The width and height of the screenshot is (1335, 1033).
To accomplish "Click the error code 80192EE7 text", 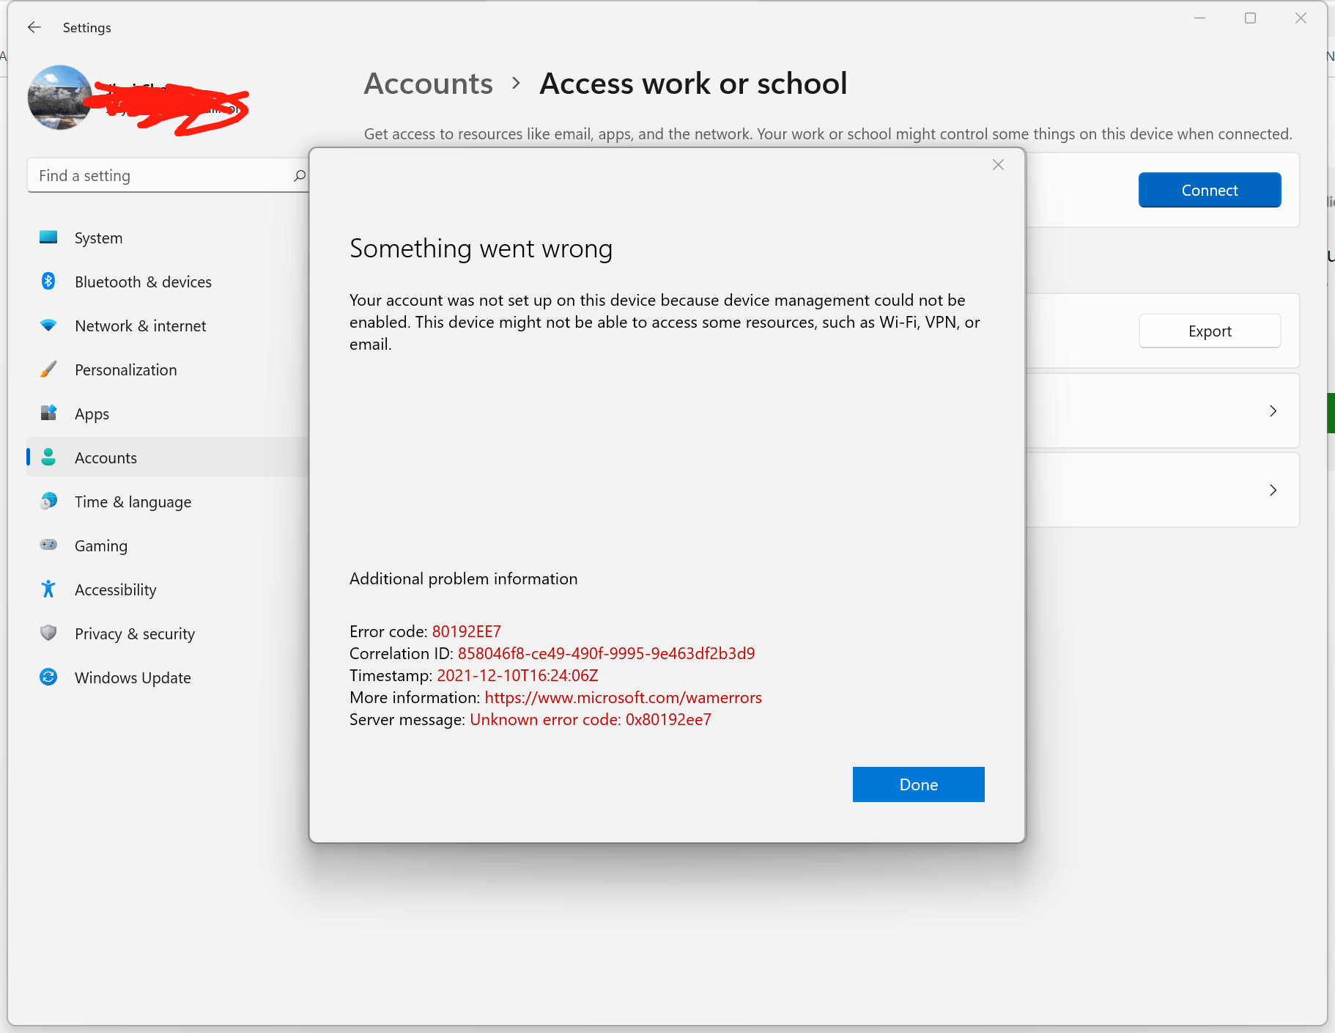I will (x=467, y=632).
